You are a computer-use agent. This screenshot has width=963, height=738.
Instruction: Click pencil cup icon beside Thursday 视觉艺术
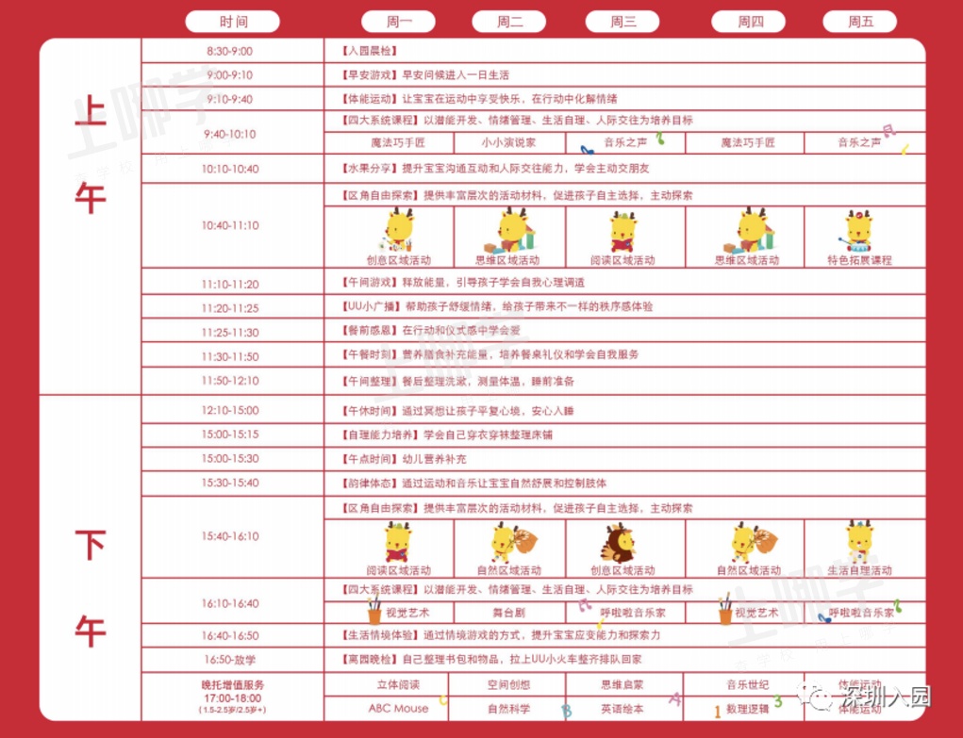(x=725, y=609)
